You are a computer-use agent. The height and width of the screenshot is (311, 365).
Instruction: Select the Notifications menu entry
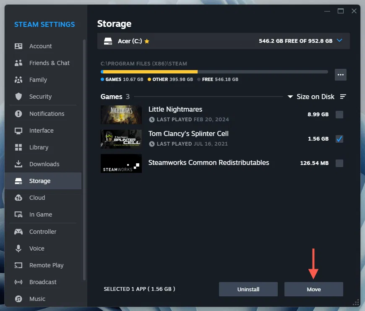(43, 114)
